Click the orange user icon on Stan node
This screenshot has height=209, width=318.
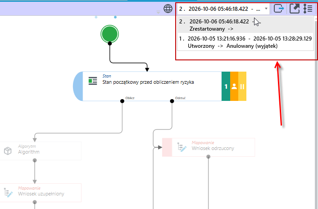[234, 86]
